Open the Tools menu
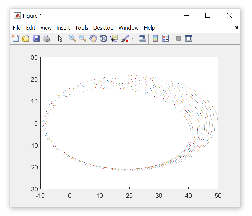The height and width of the screenshot is (216, 252). (x=82, y=28)
